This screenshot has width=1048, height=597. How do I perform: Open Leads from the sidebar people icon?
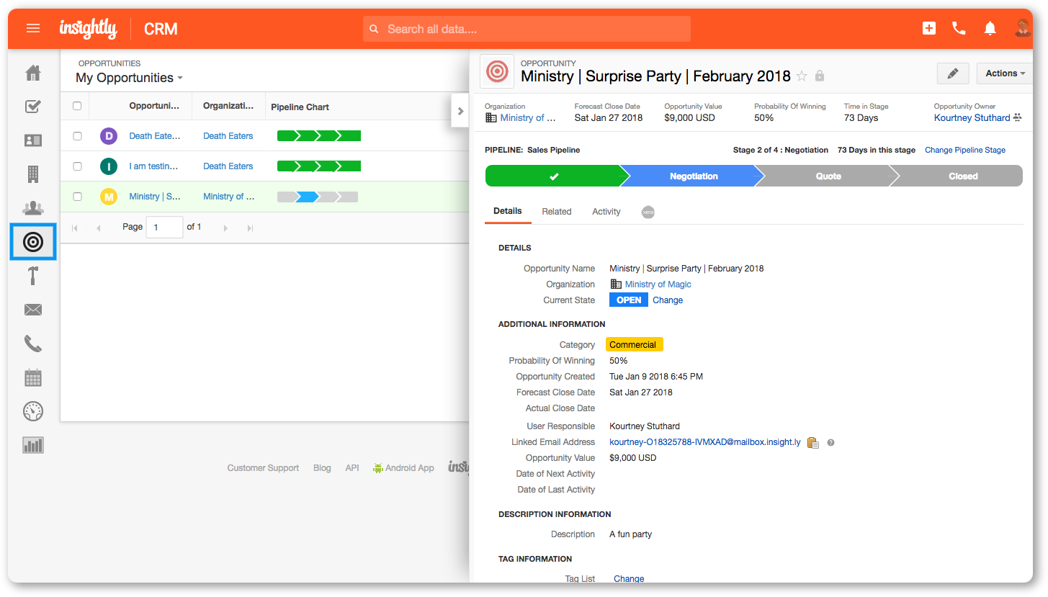33,207
